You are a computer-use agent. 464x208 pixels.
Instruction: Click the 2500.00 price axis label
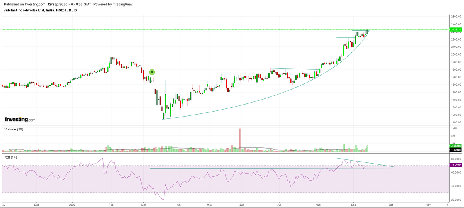(x=456, y=17)
